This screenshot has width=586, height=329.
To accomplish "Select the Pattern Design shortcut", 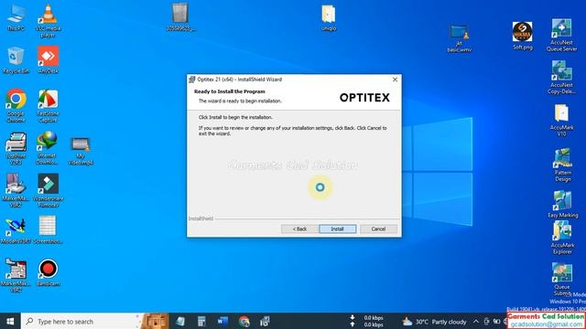I will coord(562,164).
